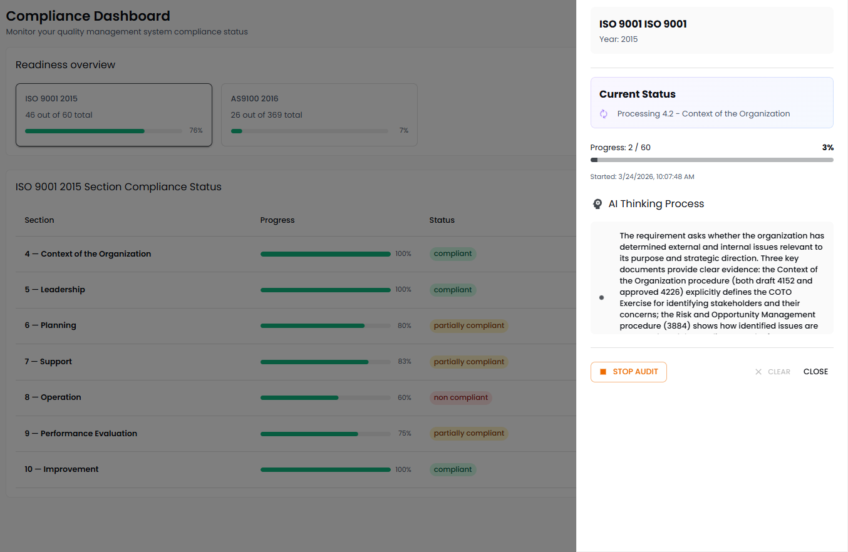Click the bullet dot beside the AI reasoning text
Image resolution: width=848 pixels, height=552 pixels.
point(602,297)
